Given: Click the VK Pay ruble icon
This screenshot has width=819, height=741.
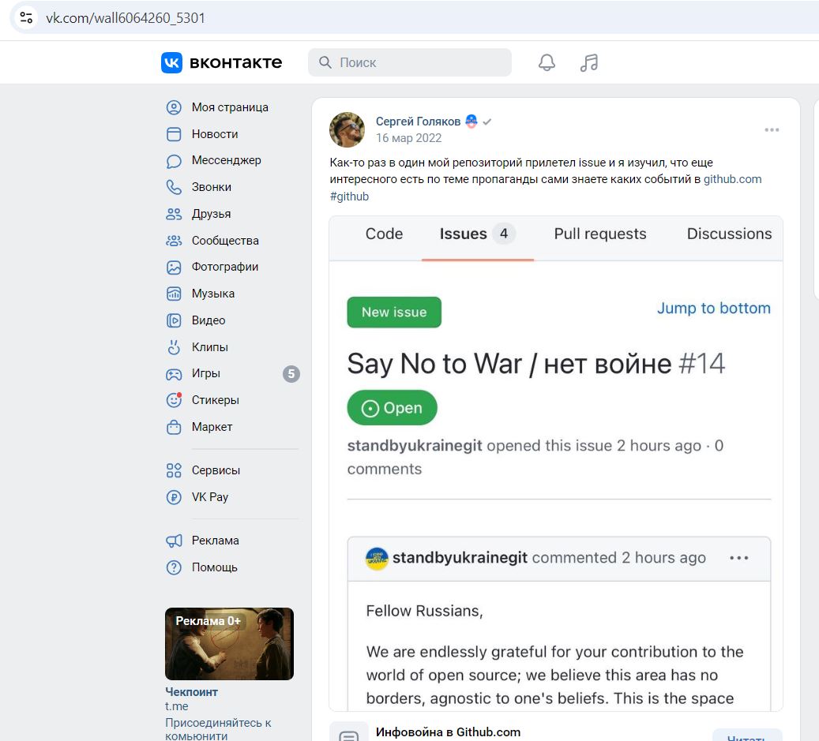Looking at the screenshot, I should tap(174, 497).
